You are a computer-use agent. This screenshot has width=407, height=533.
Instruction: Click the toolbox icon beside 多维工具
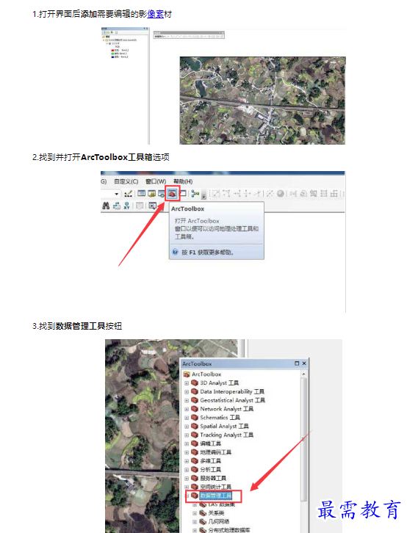[195, 461]
